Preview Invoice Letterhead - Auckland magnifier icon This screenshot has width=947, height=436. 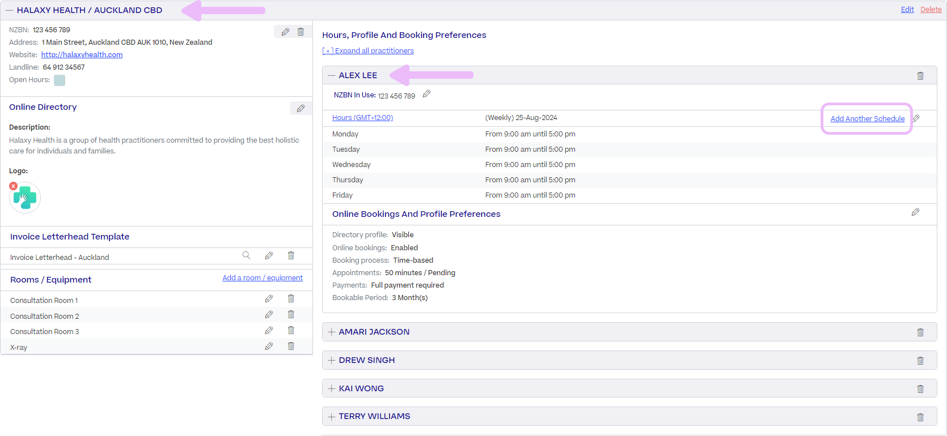pyautogui.click(x=246, y=255)
